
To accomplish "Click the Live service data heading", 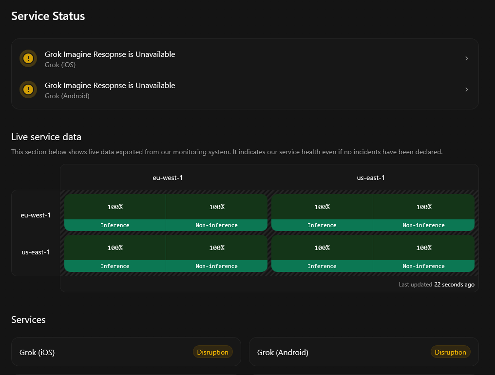I will [x=46, y=137].
